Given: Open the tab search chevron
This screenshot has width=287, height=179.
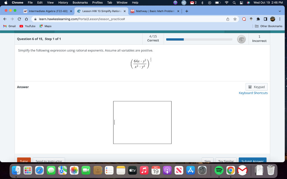Looking at the screenshot, I should click(280, 11).
